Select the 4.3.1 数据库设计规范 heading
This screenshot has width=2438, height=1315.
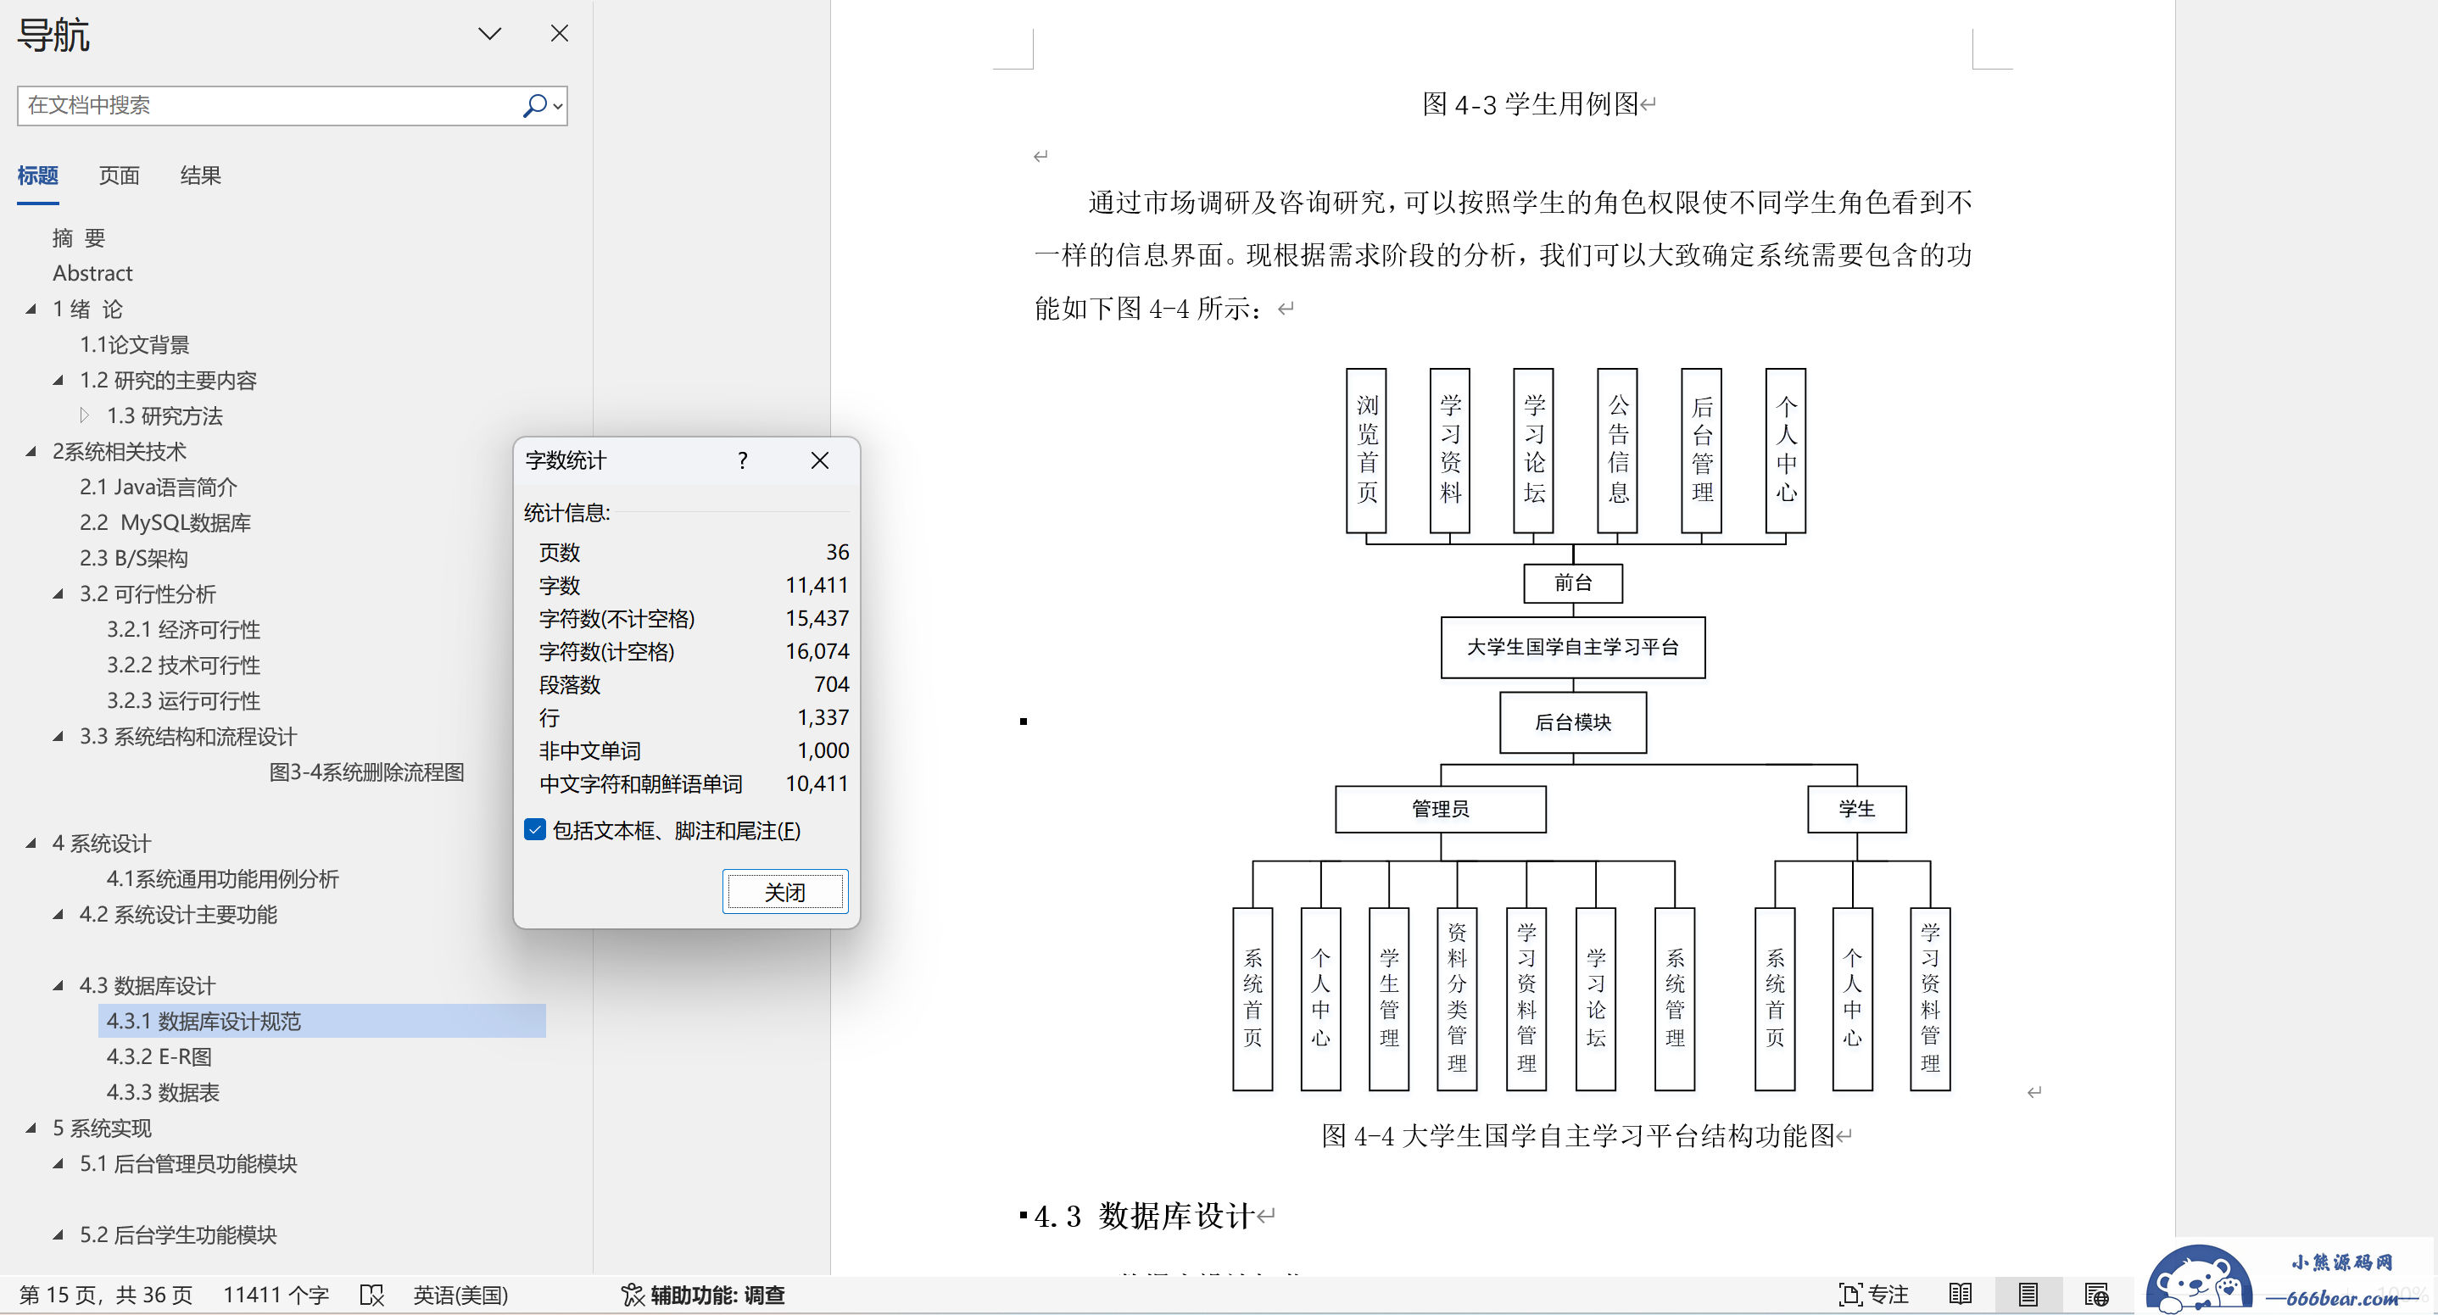[321, 1021]
